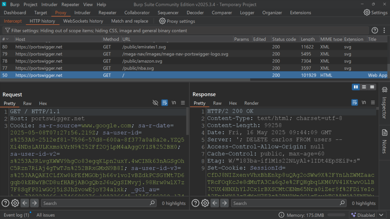The height and width of the screenshot is (219, 390).
Task: Click the Filter settings text bar
Action: pos(186,30)
